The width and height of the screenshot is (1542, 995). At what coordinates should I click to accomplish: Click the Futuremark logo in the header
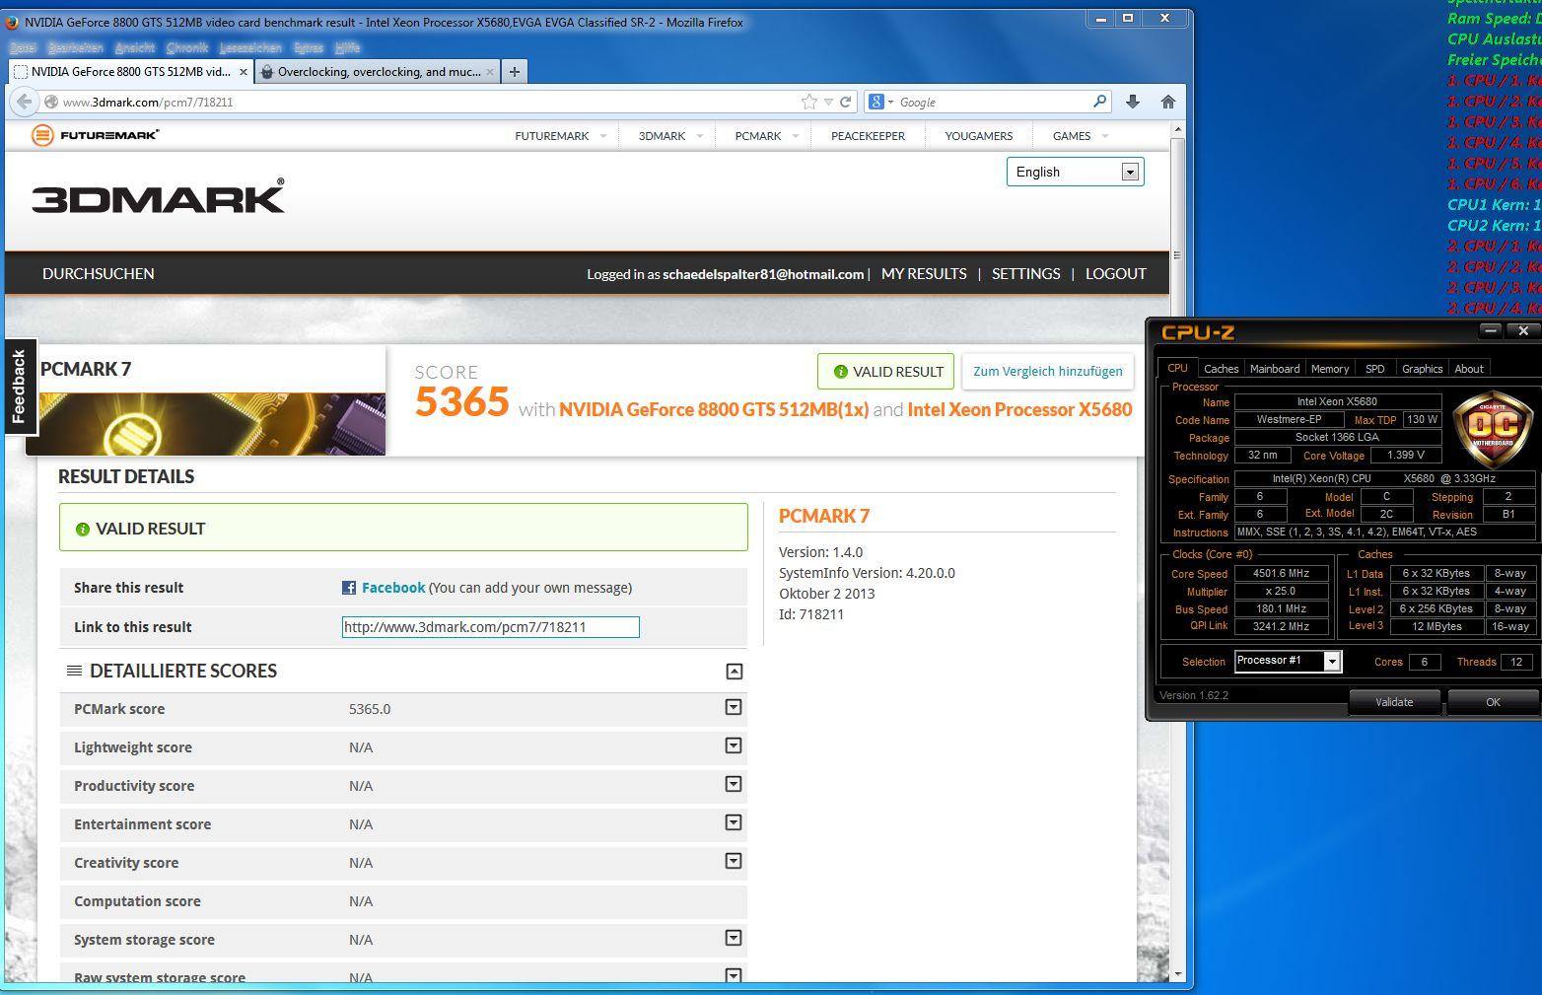(x=96, y=135)
